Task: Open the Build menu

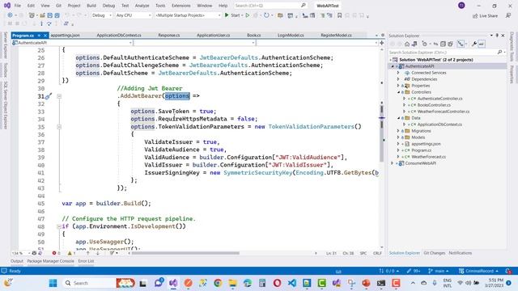Action: click(91, 6)
